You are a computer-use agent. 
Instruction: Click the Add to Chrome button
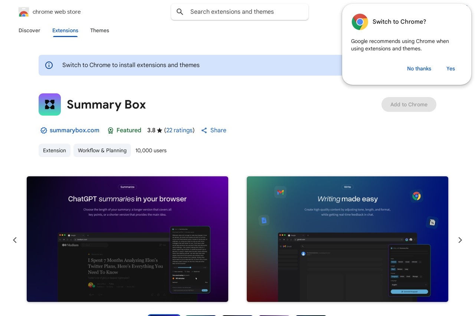pos(409,104)
